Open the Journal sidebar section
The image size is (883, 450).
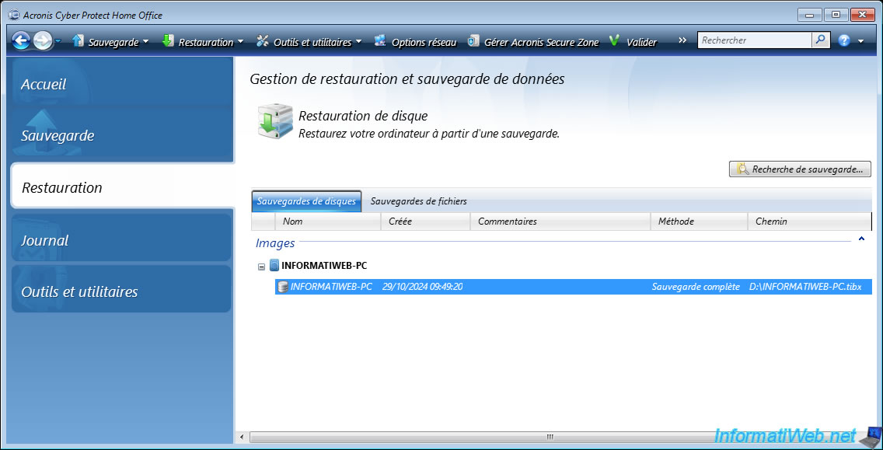point(45,241)
